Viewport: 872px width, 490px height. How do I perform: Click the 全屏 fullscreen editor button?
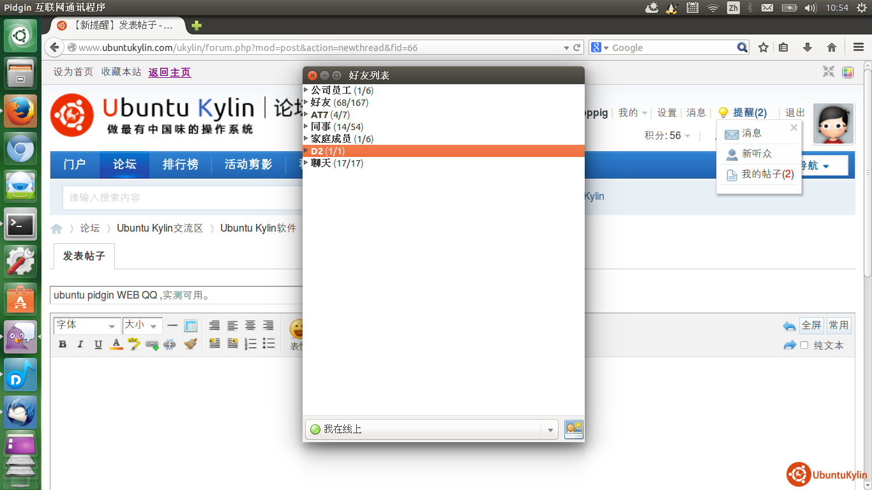pos(811,325)
